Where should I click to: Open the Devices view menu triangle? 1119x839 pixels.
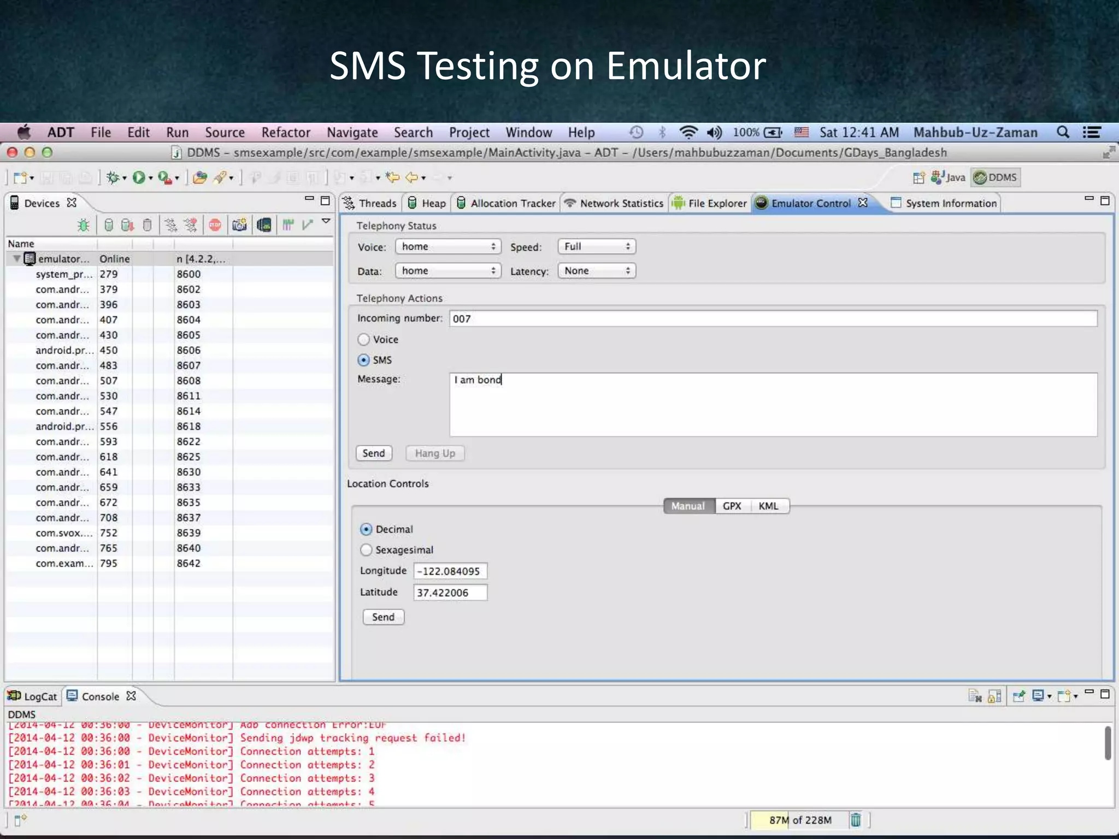click(x=326, y=221)
